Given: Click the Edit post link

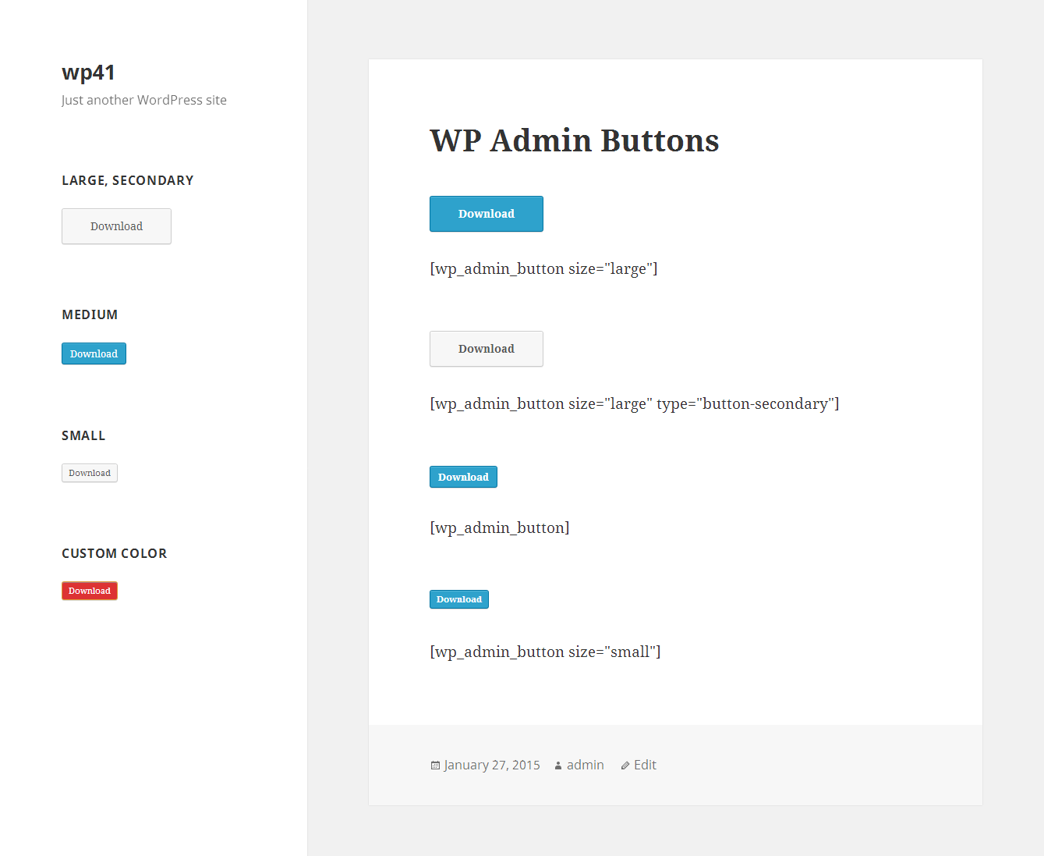Looking at the screenshot, I should (645, 765).
